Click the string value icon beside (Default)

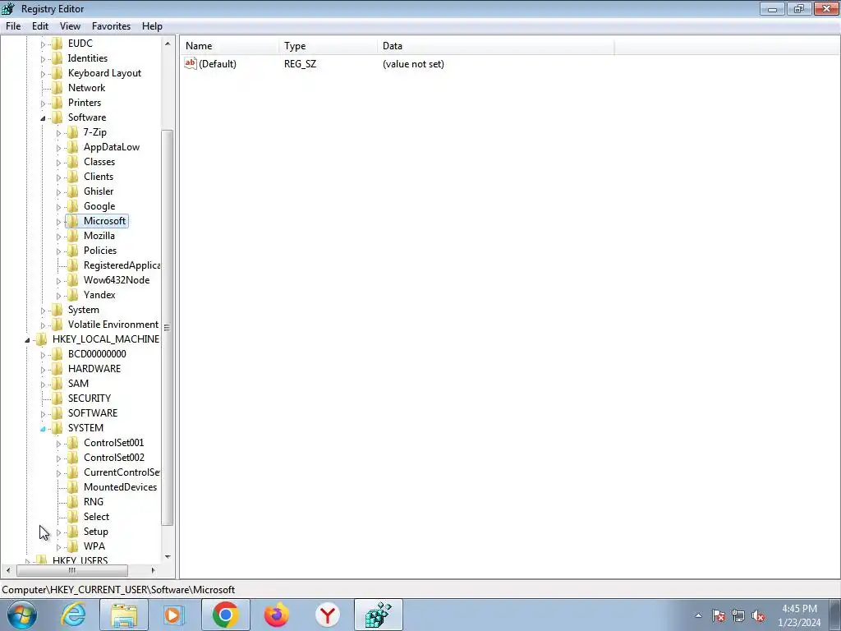point(190,63)
